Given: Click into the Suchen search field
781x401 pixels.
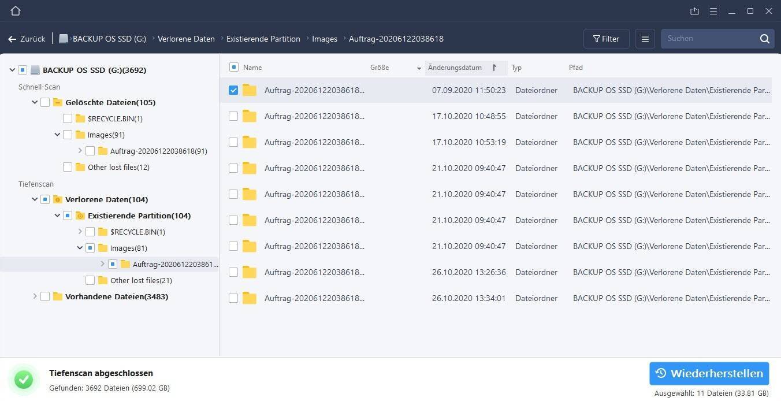Looking at the screenshot, I should point(709,39).
